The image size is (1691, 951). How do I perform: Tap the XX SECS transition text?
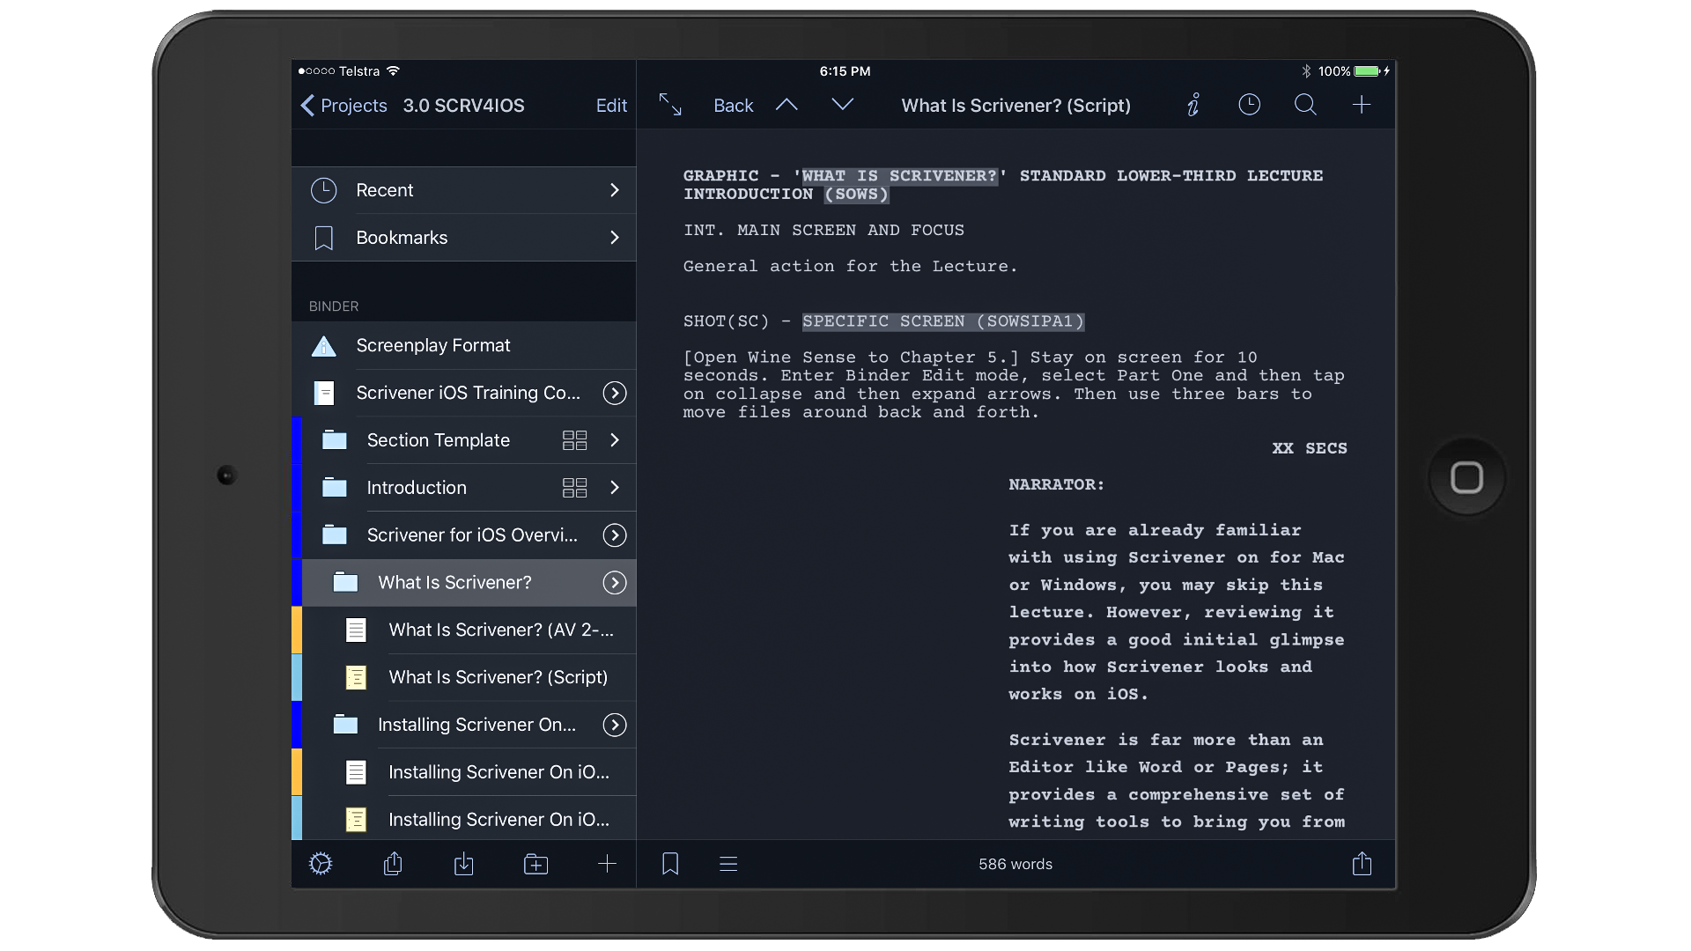point(1310,448)
